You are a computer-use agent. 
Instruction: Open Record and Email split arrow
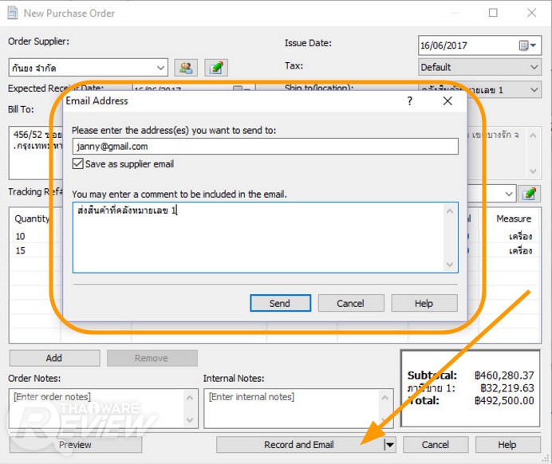coord(389,445)
